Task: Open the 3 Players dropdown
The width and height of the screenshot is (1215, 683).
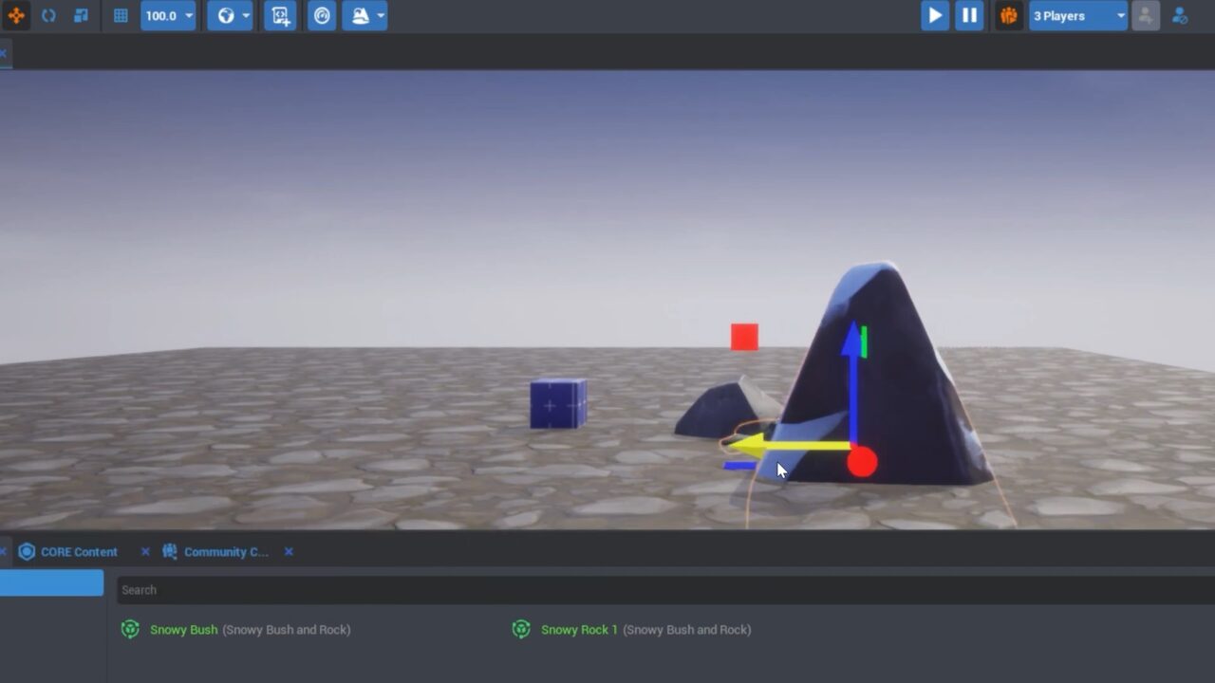Action: (1078, 15)
